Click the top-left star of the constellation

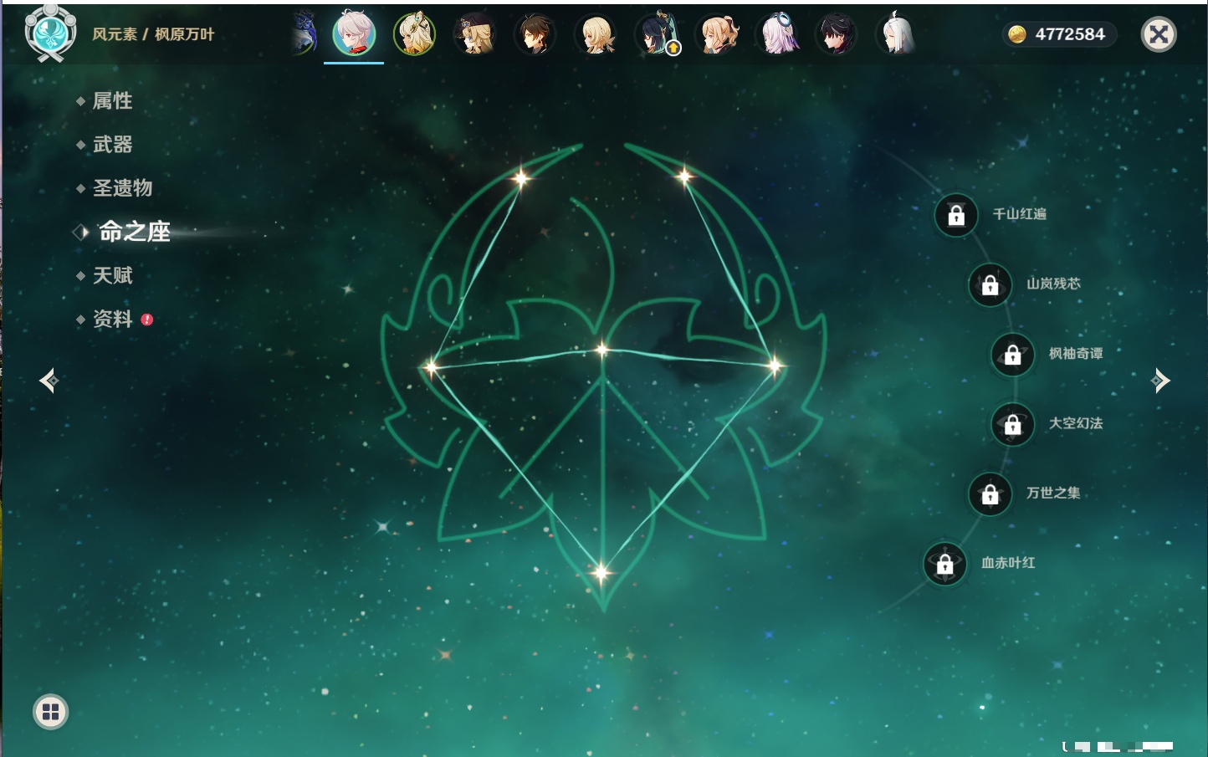(x=521, y=177)
